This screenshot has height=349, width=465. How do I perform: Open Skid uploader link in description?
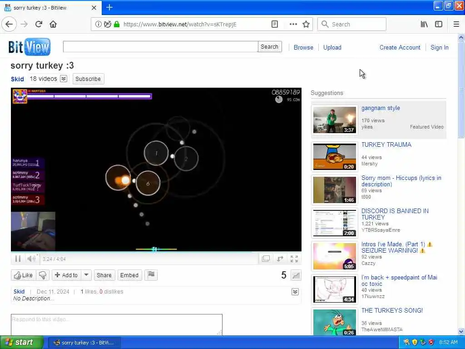point(19,292)
